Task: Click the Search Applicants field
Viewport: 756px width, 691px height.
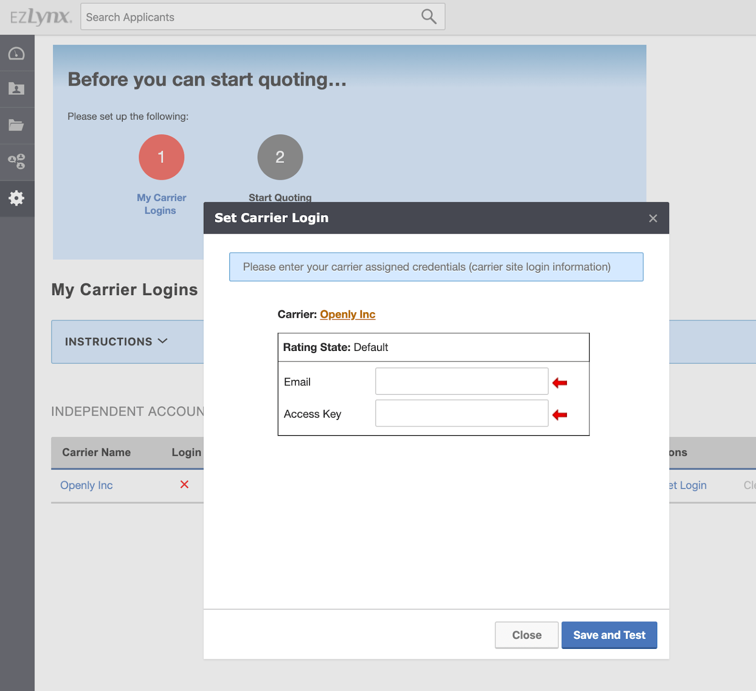Action: click(x=260, y=17)
